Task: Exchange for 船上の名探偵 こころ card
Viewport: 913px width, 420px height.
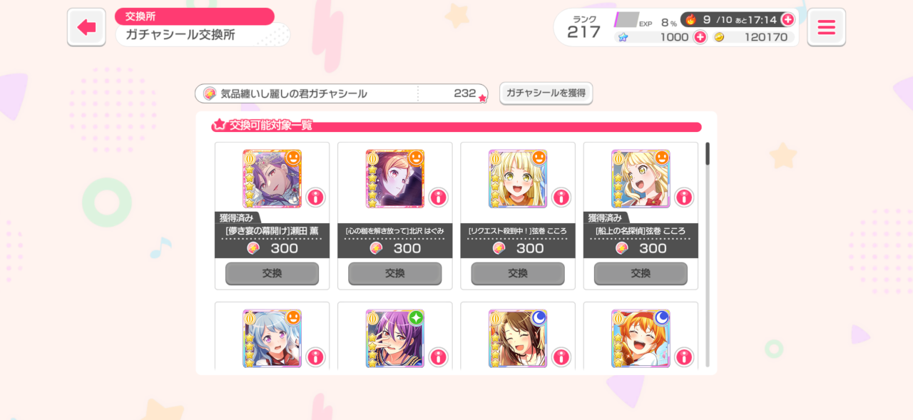Action: coord(640,273)
